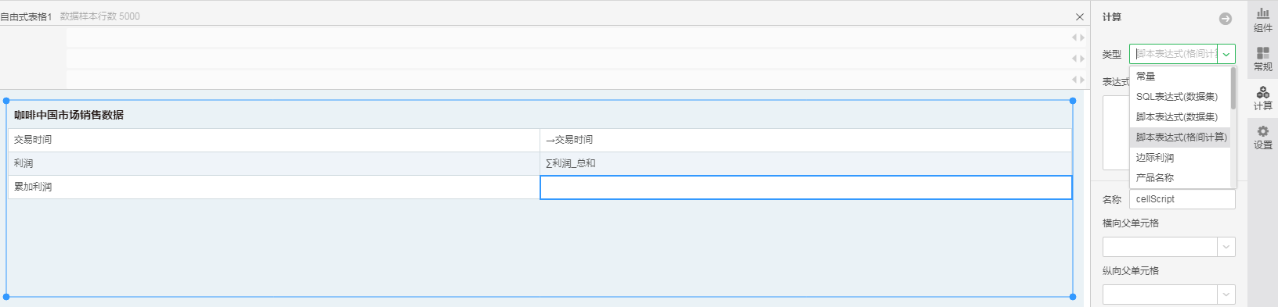The height and width of the screenshot is (307, 1278).
Task: Click the 名称 field containing cellScript
Action: [x=1182, y=199]
